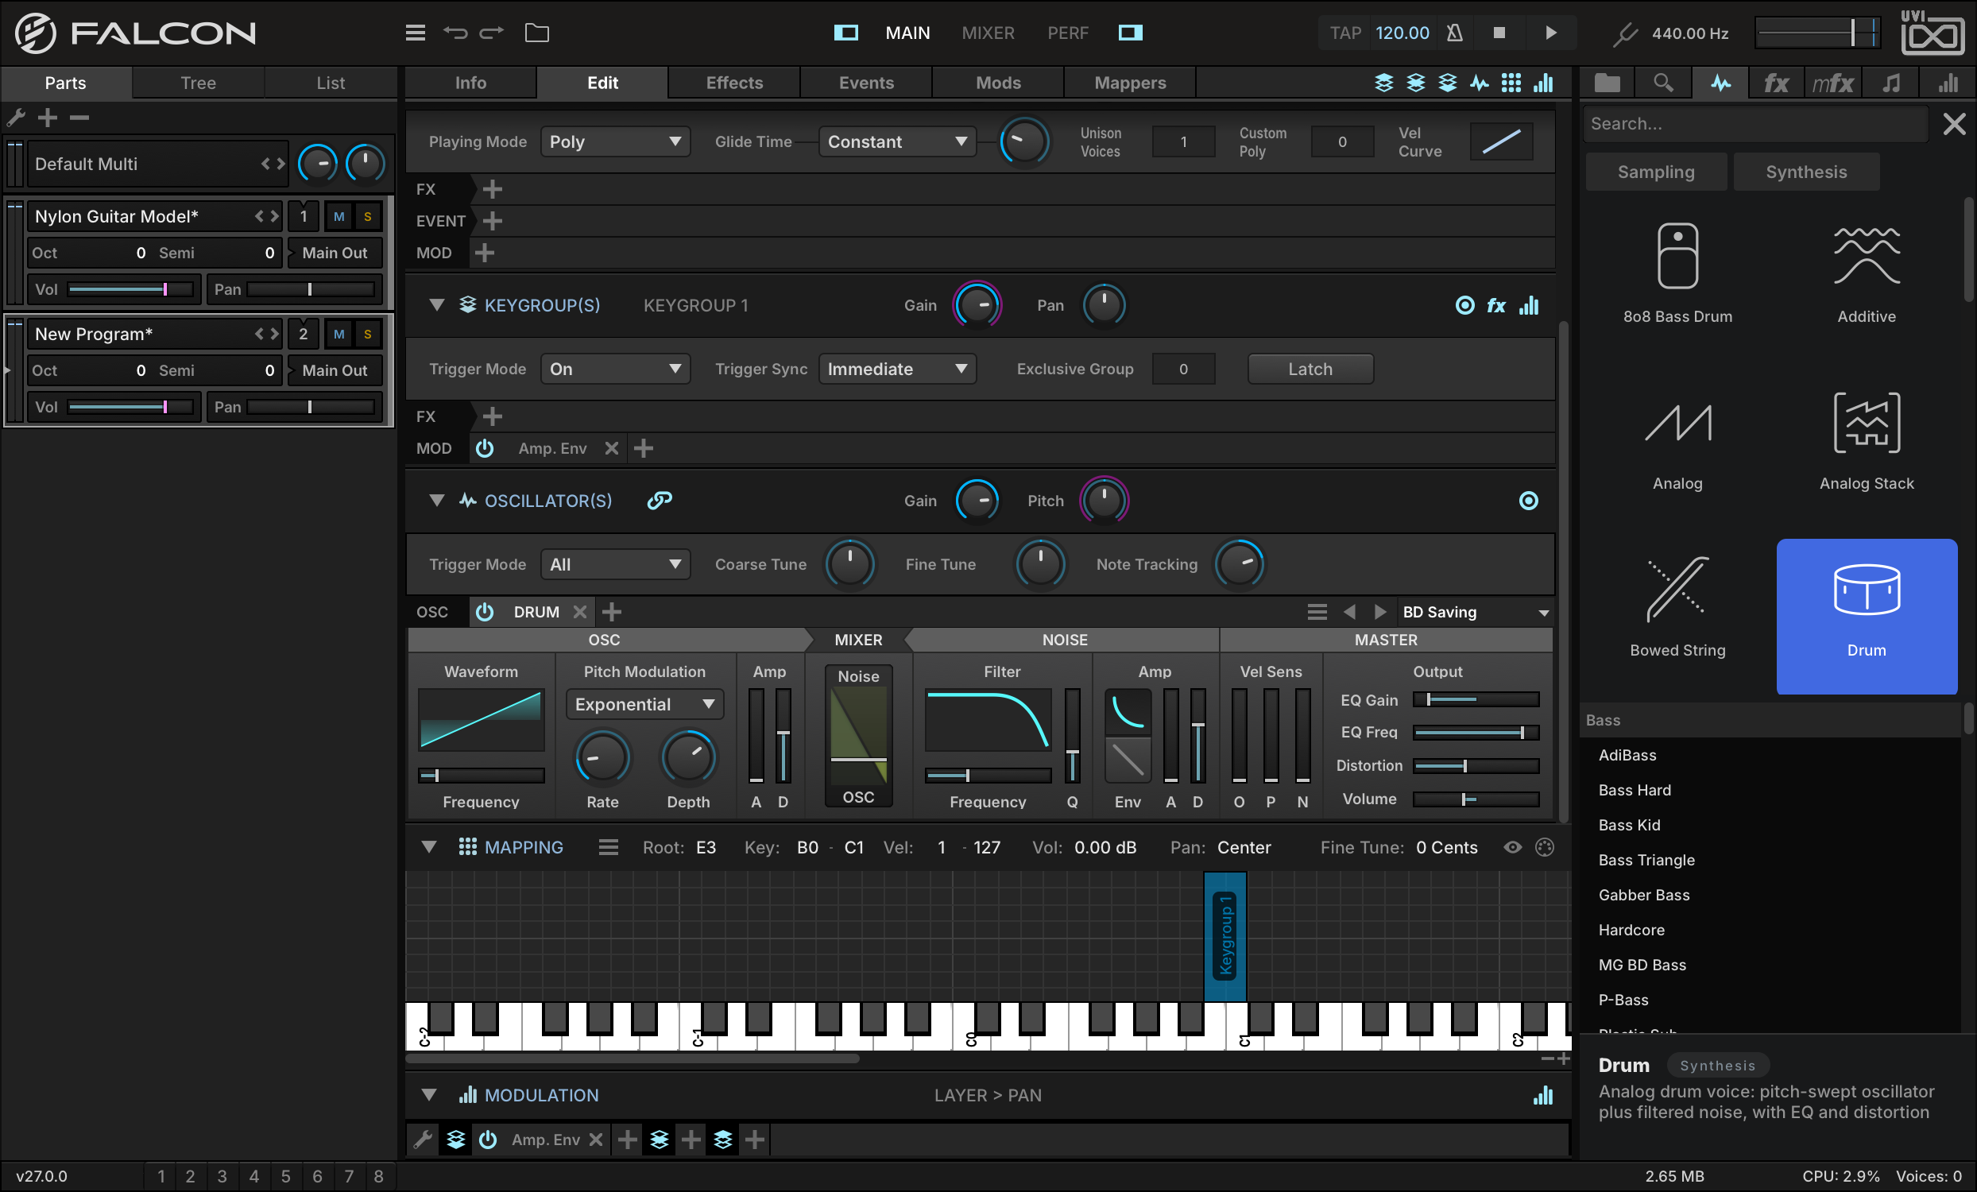
Task: Switch to the Effects tab
Action: [x=734, y=83]
